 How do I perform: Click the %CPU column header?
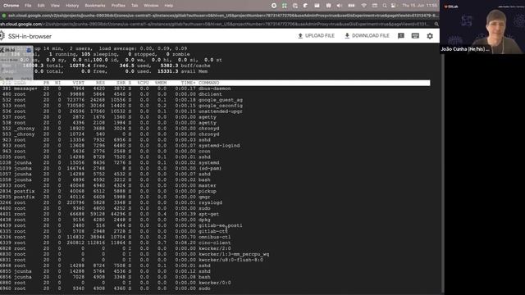click(x=143, y=83)
